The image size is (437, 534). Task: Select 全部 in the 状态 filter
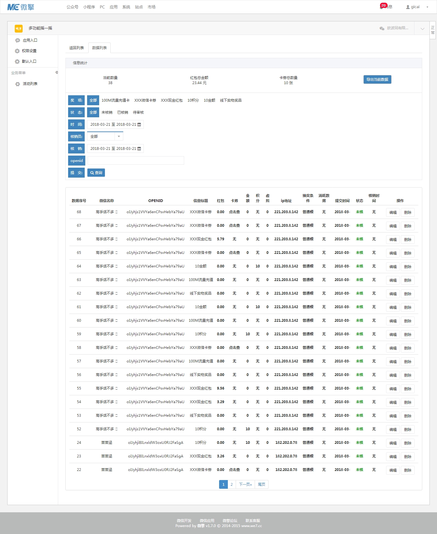93,112
